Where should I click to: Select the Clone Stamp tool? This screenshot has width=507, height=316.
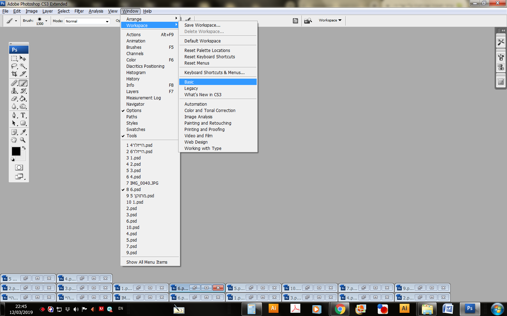click(x=14, y=91)
